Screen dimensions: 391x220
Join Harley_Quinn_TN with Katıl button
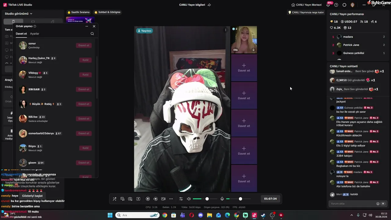[x=85, y=60]
